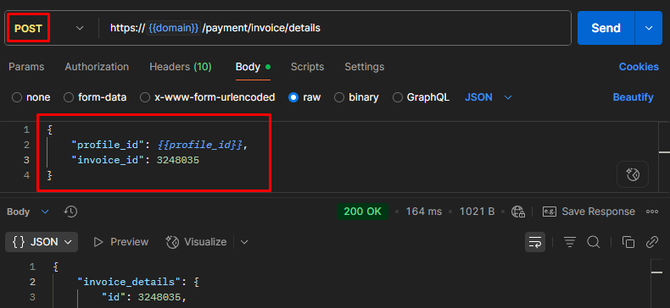Open the request Settings tab
Screen dimensions: 670x308
[x=364, y=67]
